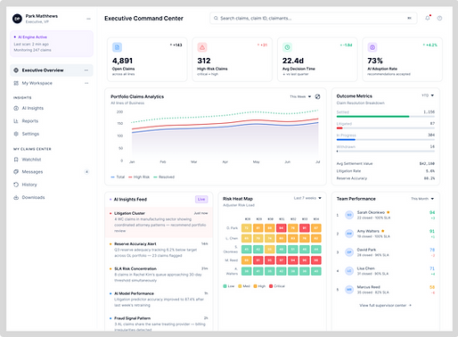Click the Litigated red progress bar
The image size is (458, 337).
click(x=339, y=128)
